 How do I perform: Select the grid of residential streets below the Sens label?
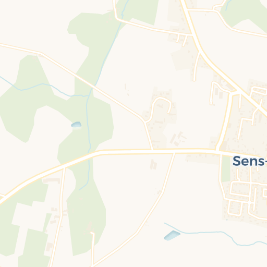coord(247,198)
